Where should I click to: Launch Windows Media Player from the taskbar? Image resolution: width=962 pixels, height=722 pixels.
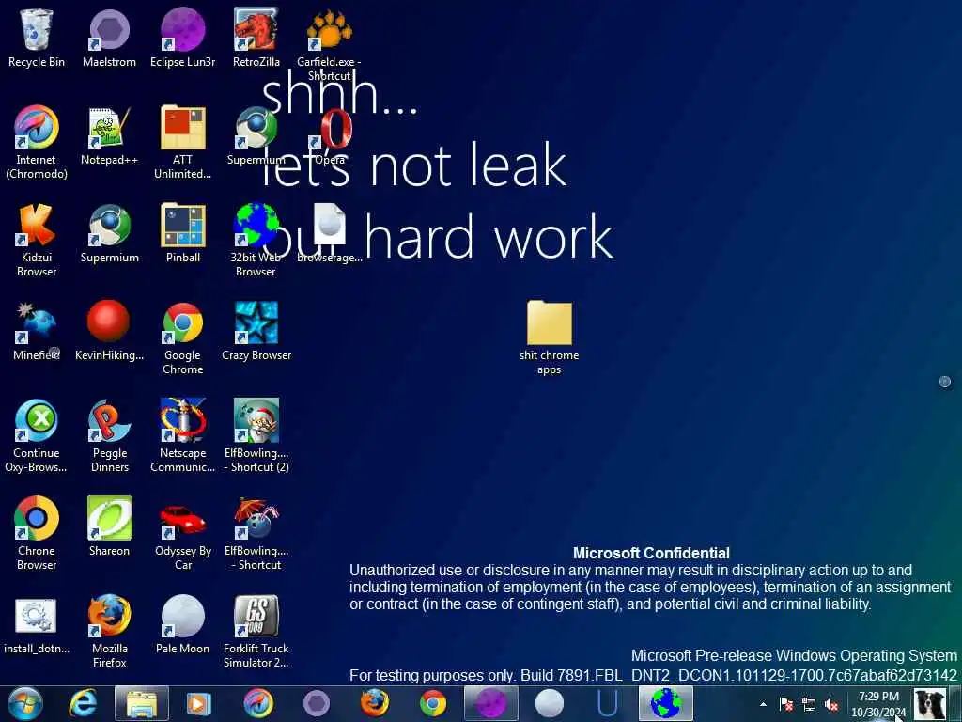coord(198,703)
